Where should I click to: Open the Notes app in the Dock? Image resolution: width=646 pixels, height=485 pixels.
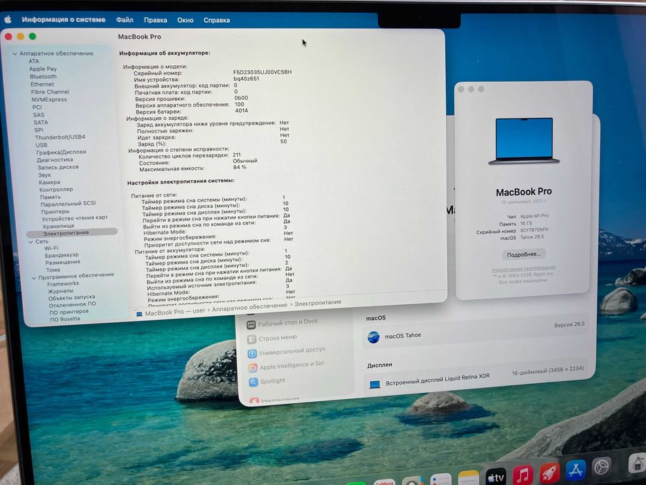[468, 478]
